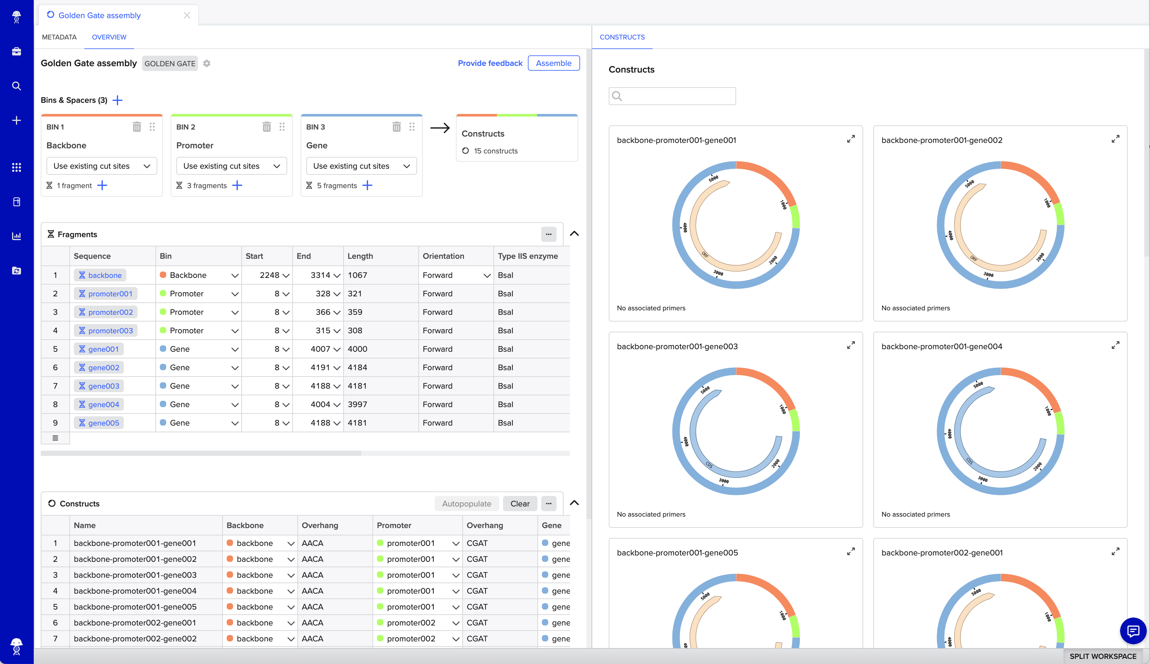
Task: Add fragment to Gene bin
Action: [x=367, y=185]
